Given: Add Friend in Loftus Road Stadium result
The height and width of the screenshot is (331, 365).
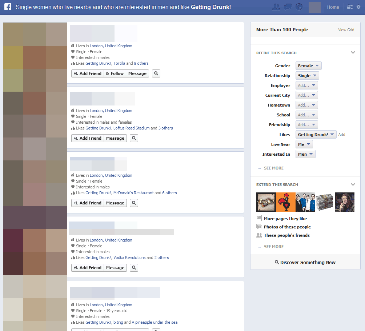Looking at the screenshot, I should coord(88,138).
